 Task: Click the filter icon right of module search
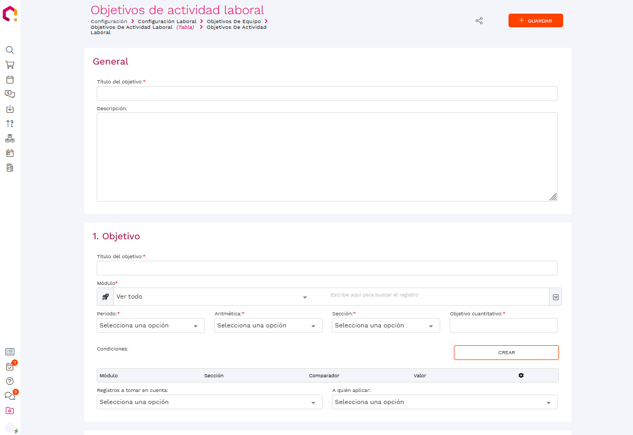(555, 297)
